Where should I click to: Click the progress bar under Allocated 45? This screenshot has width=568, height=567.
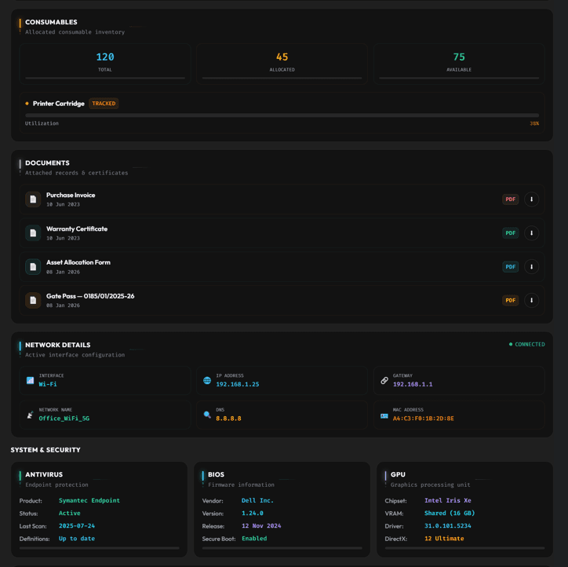click(x=282, y=78)
